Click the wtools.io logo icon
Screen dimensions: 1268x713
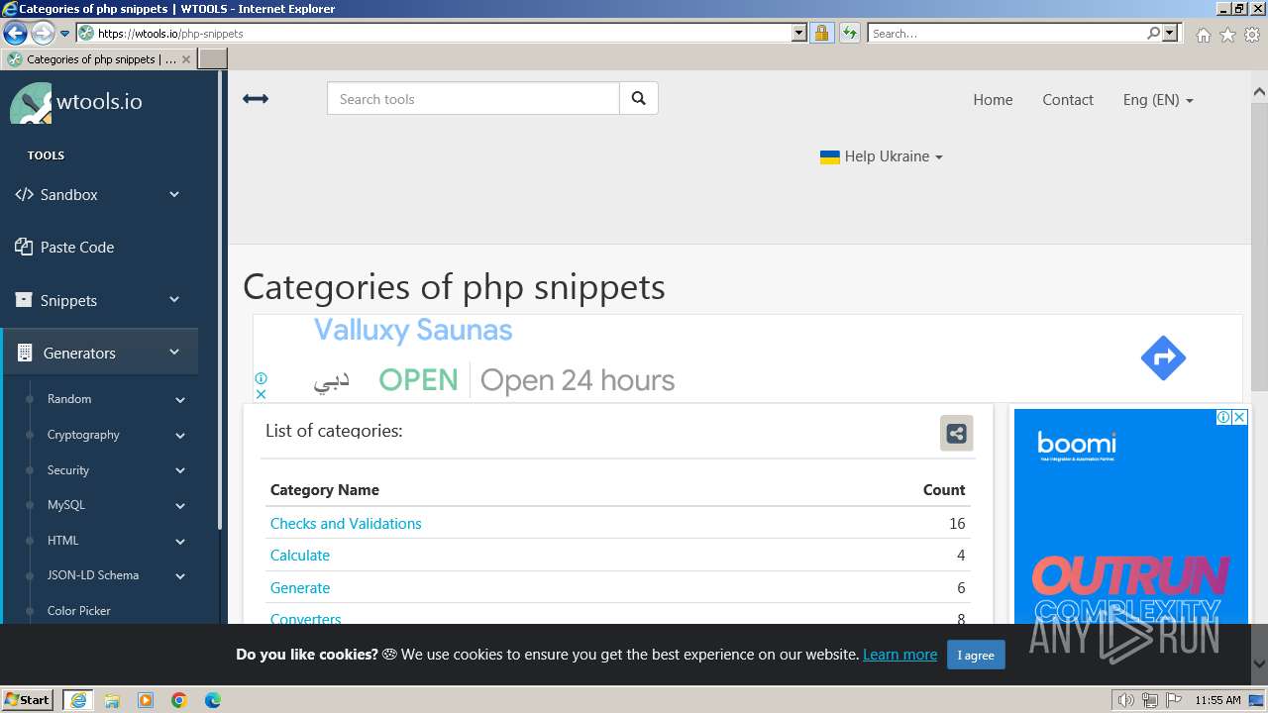pos(31,103)
